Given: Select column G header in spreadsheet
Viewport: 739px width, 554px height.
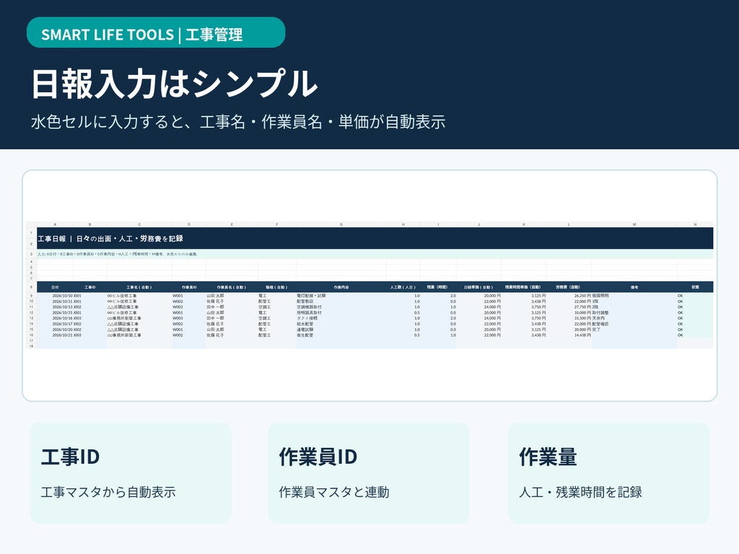Looking at the screenshot, I should pyautogui.click(x=341, y=225).
